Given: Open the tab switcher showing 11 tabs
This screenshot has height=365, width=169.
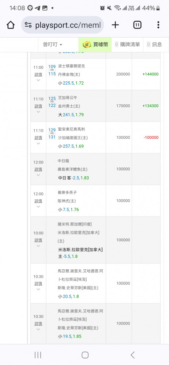Looking at the screenshot, I should [137, 25].
